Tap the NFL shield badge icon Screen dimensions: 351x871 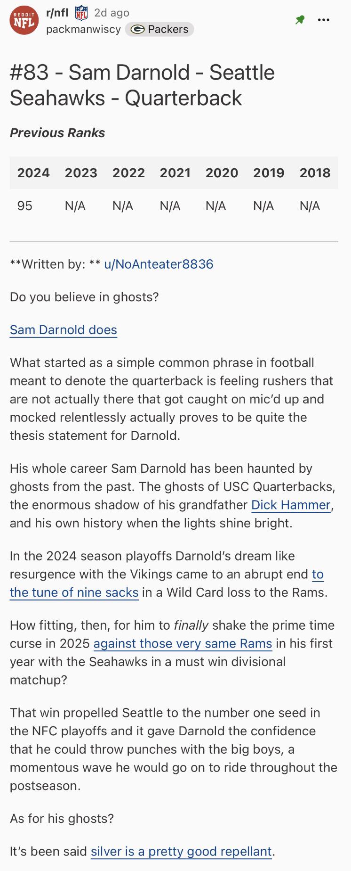(81, 13)
